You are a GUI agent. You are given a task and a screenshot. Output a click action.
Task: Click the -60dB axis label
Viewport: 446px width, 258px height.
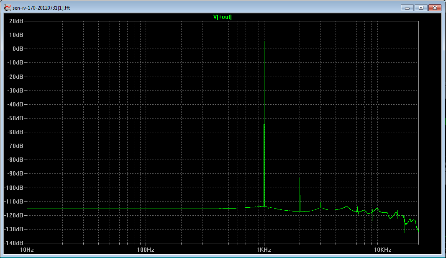pyautogui.click(x=15, y=132)
